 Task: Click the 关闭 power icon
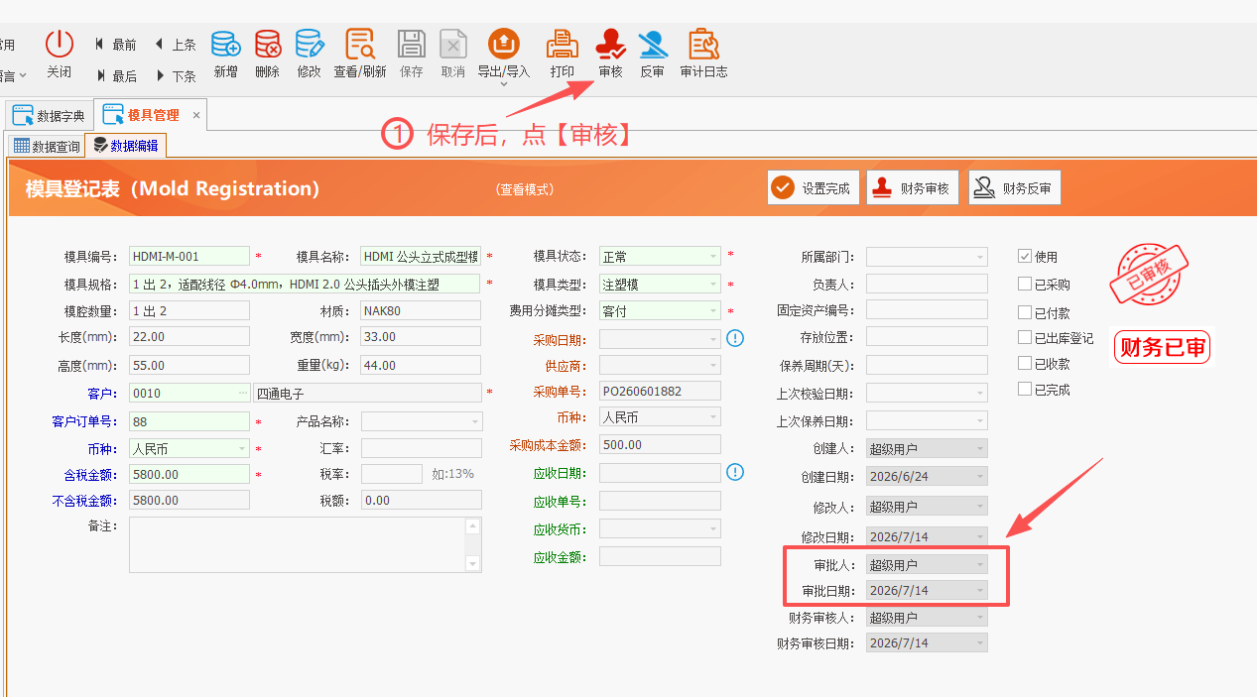click(x=60, y=45)
